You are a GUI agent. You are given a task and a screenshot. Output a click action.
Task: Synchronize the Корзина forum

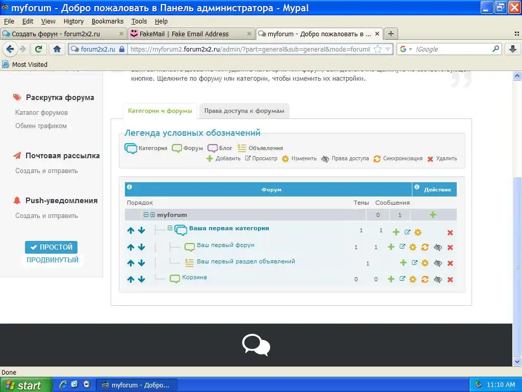coord(425,279)
